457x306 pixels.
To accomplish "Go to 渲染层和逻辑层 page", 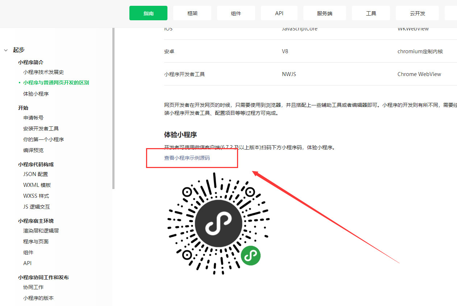I will coord(41,231).
